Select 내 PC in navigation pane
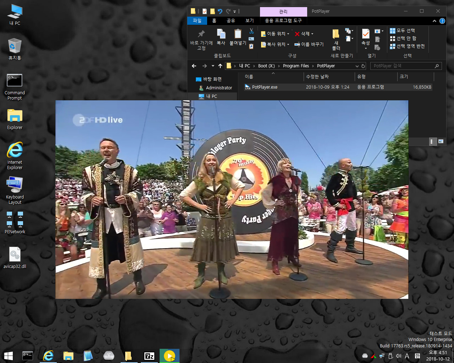Image resolution: width=454 pixels, height=363 pixels. point(212,96)
